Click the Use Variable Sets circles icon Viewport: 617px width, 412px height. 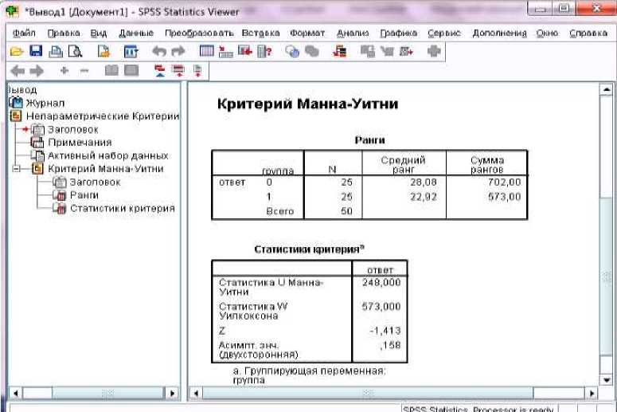(x=292, y=52)
